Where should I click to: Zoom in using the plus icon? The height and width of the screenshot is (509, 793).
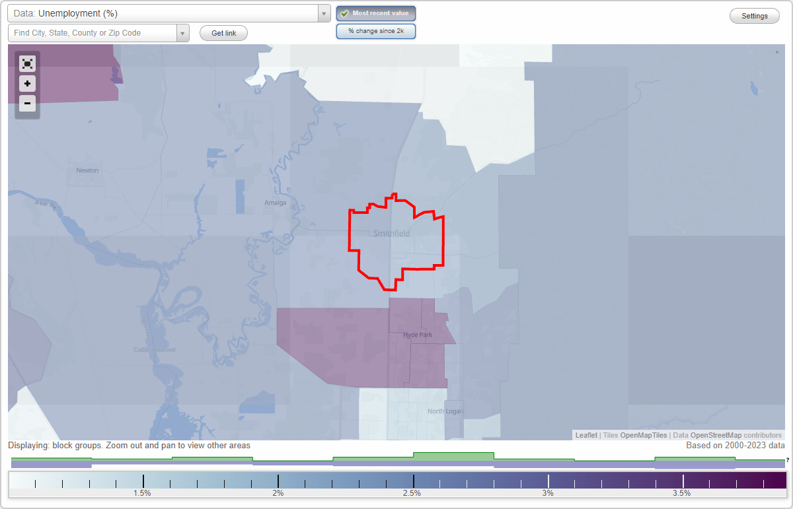[x=27, y=83]
